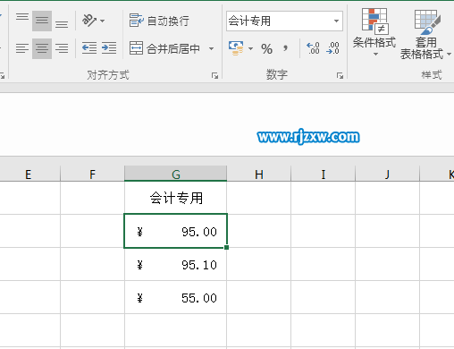Select cell containing ¥ 55.00

click(x=176, y=297)
